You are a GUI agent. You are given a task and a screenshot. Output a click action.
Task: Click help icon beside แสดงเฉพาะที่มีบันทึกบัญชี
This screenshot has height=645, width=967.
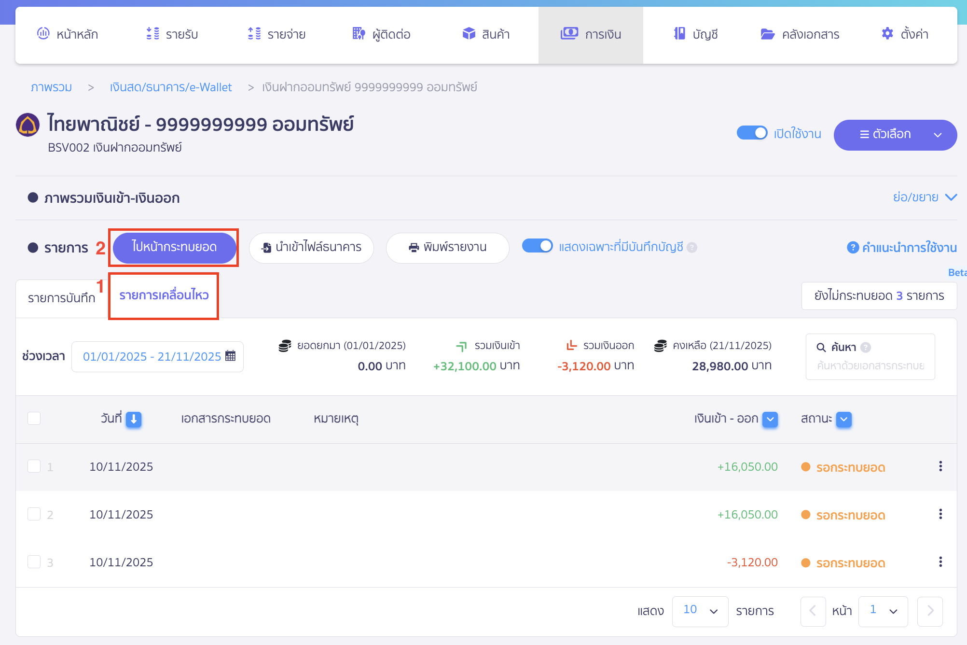pos(692,248)
